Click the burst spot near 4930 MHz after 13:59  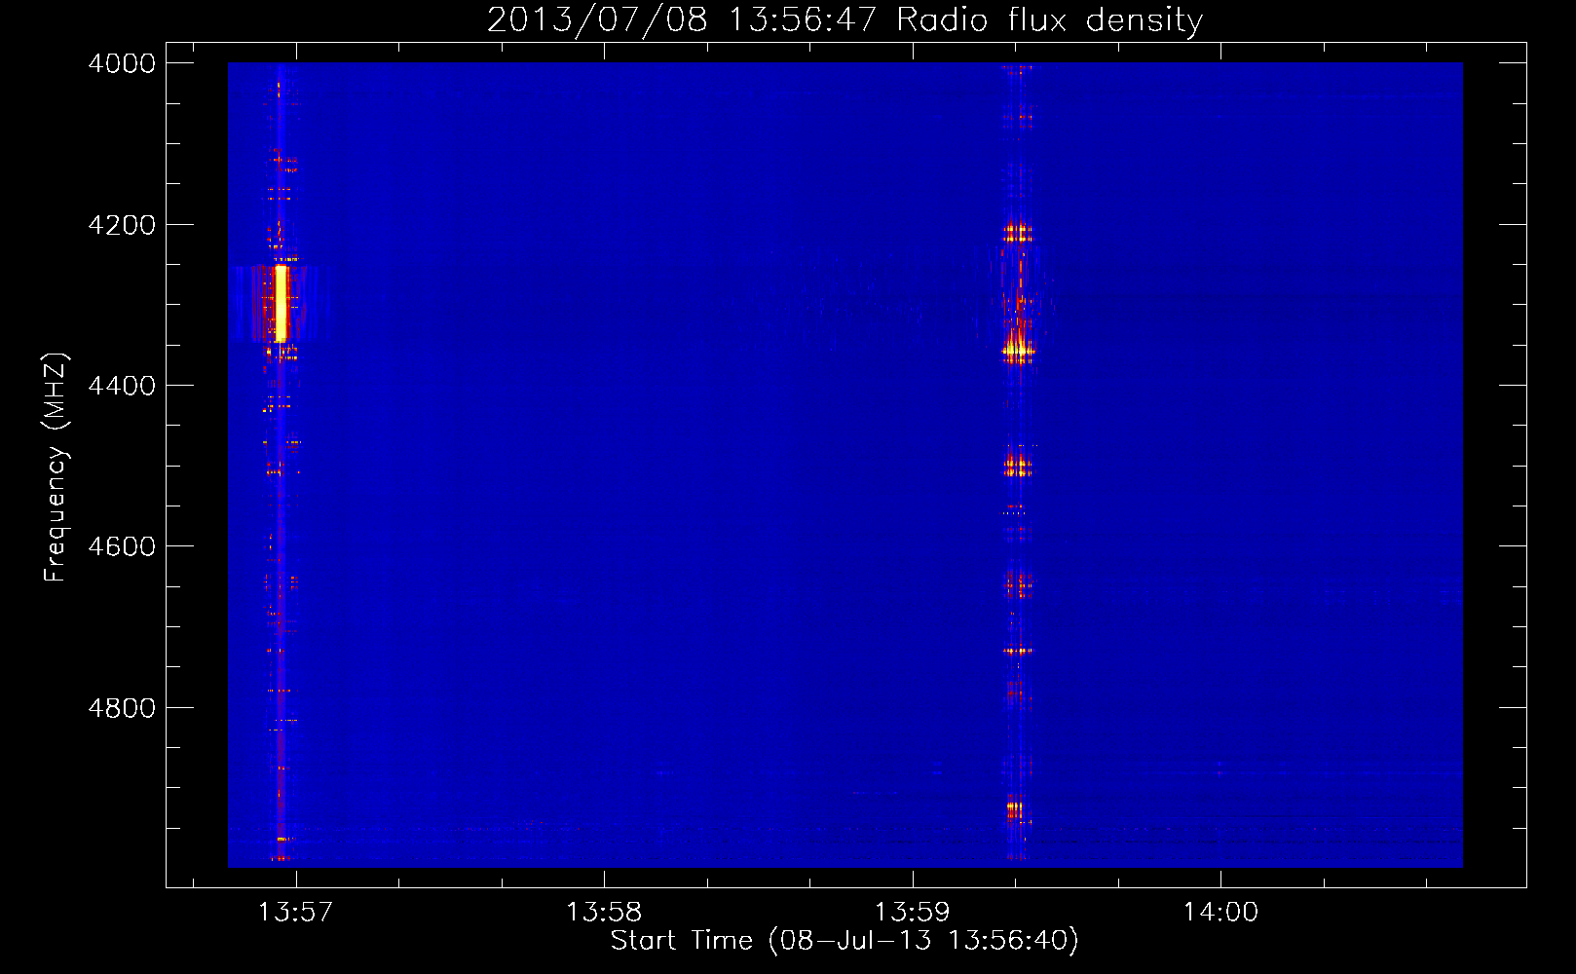1014,808
